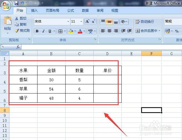
Task: Select column F header
Action: (x=151, y=54)
